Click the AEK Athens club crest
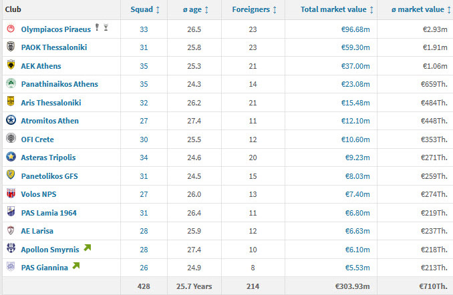Viewport: 453px width, 295px height. tap(11, 65)
